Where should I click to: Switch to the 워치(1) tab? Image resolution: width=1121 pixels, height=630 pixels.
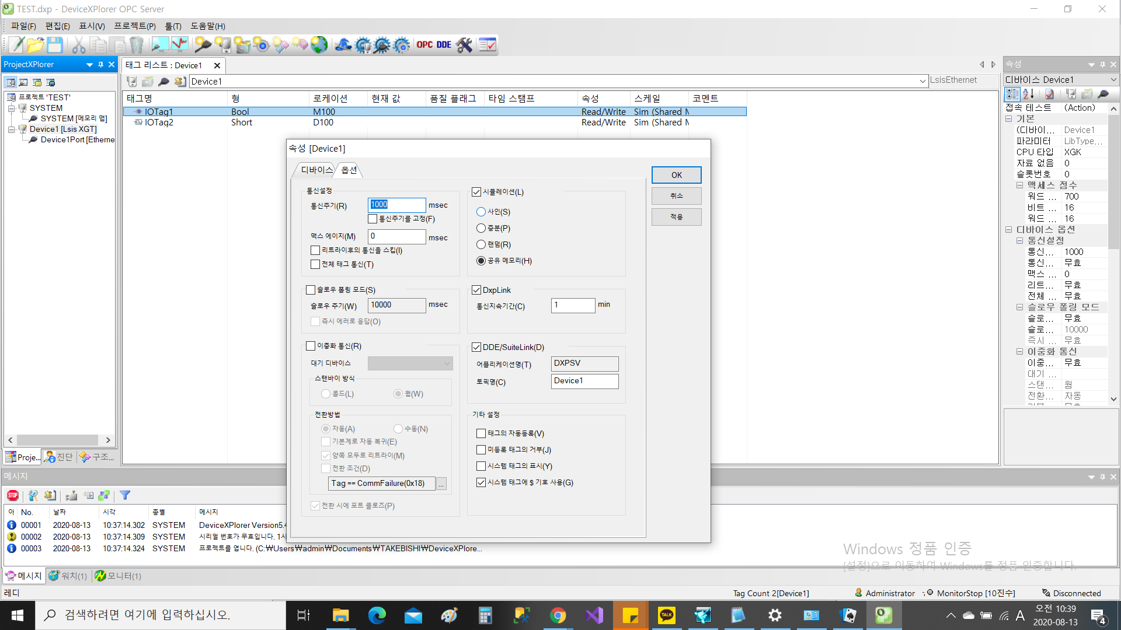[68, 576]
